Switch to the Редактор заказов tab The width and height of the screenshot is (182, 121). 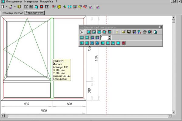(x=12, y=13)
